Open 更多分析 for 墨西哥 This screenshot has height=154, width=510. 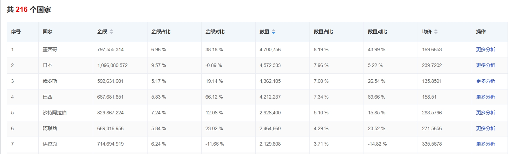point(485,49)
